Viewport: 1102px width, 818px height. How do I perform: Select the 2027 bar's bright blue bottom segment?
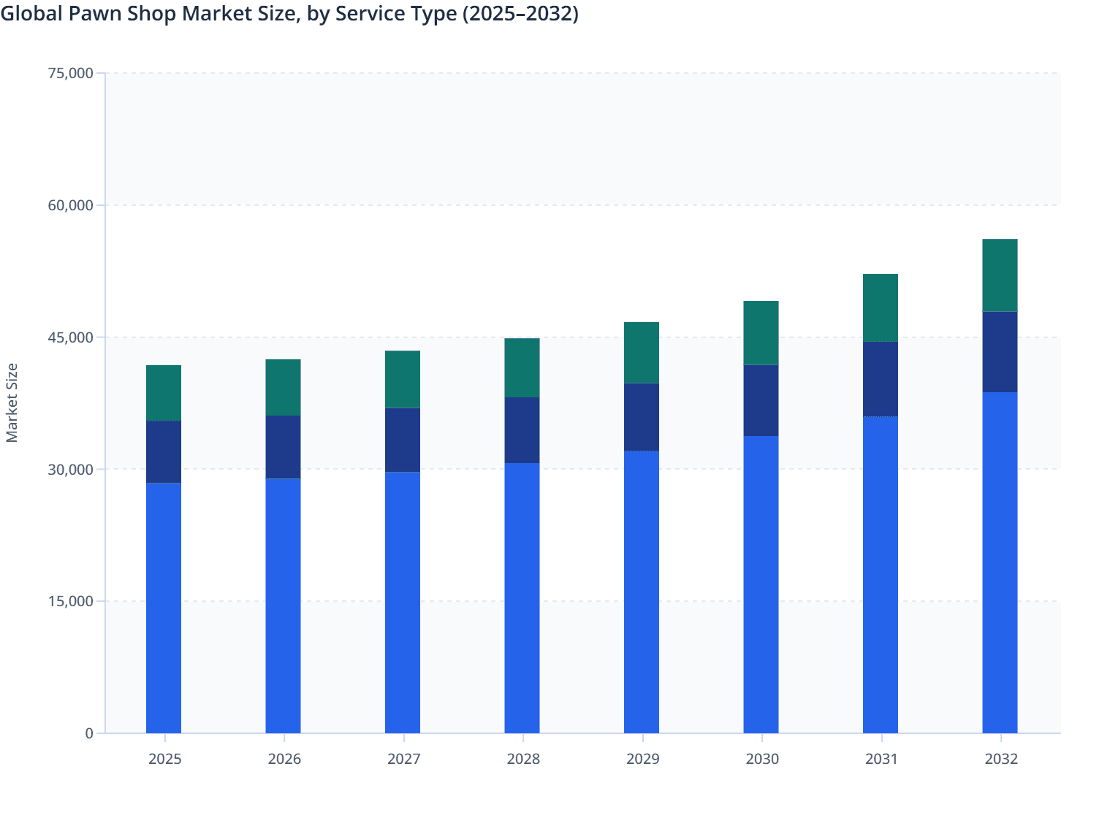point(403,599)
